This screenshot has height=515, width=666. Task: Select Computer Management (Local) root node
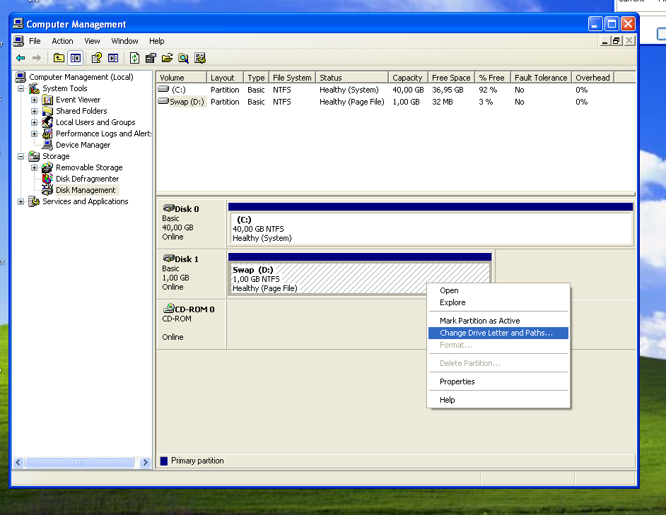pyautogui.click(x=81, y=77)
